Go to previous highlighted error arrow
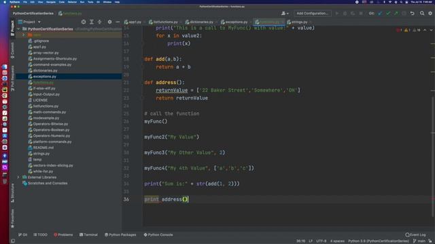 (x=425, y=30)
